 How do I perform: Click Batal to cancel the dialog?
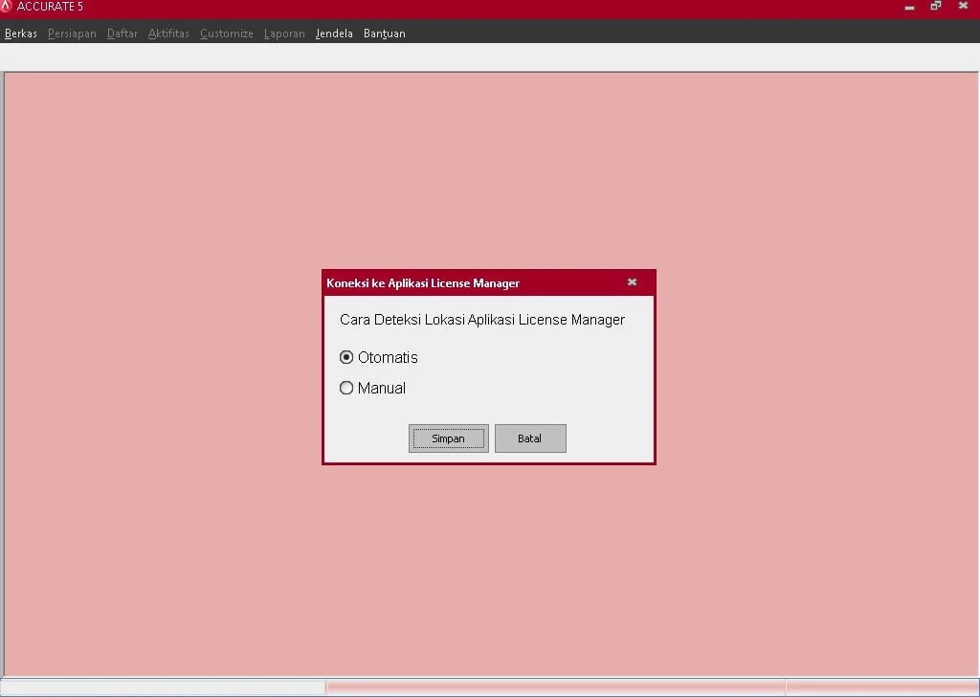(530, 438)
